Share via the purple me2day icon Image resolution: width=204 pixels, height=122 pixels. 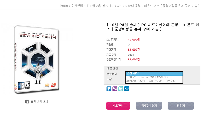(x=115, y=89)
